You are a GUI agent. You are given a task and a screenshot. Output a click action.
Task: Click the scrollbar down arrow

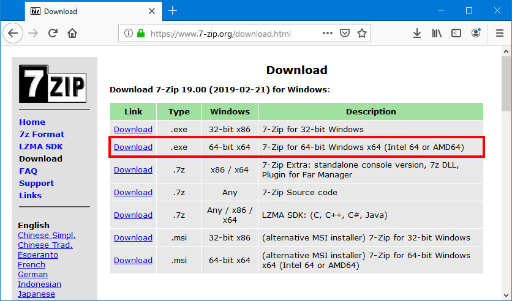click(x=506, y=295)
